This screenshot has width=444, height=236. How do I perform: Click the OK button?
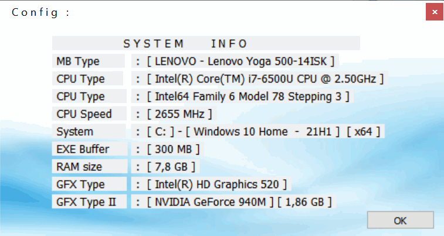pos(401,220)
